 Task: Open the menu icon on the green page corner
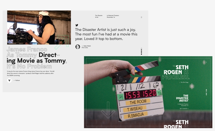(x=206, y=62)
